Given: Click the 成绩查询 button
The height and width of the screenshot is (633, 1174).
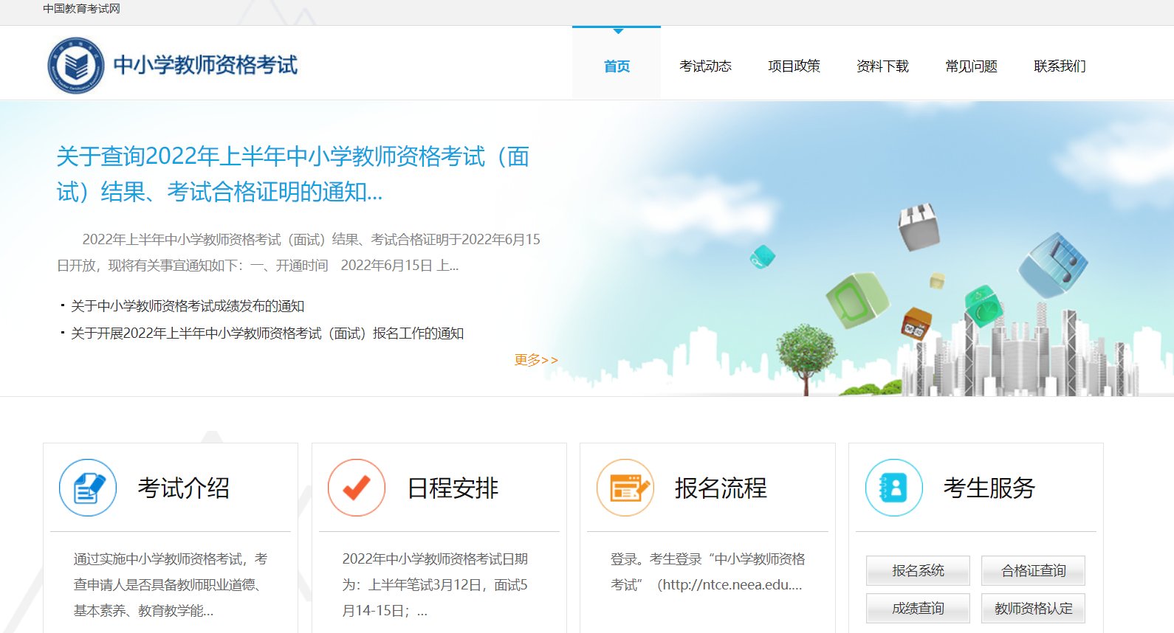Looking at the screenshot, I should (x=918, y=608).
